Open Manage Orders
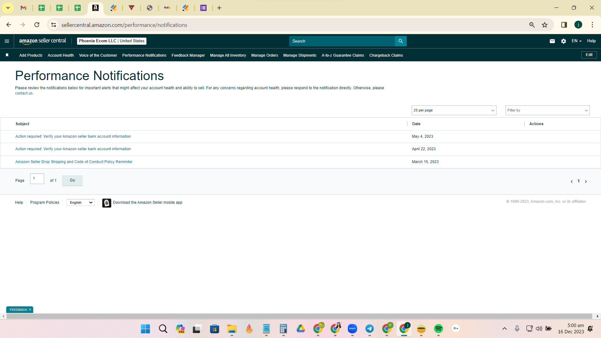Image resolution: width=601 pixels, height=338 pixels. tap(265, 55)
